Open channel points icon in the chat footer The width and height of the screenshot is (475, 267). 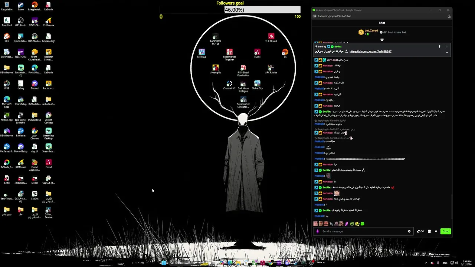coord(420,231)
